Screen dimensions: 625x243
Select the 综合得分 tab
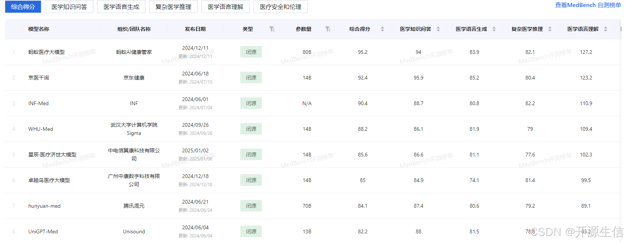pos(23,7)
